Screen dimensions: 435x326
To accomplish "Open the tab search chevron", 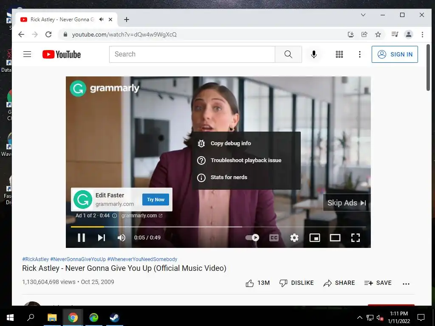I will [x=363, y=15].
